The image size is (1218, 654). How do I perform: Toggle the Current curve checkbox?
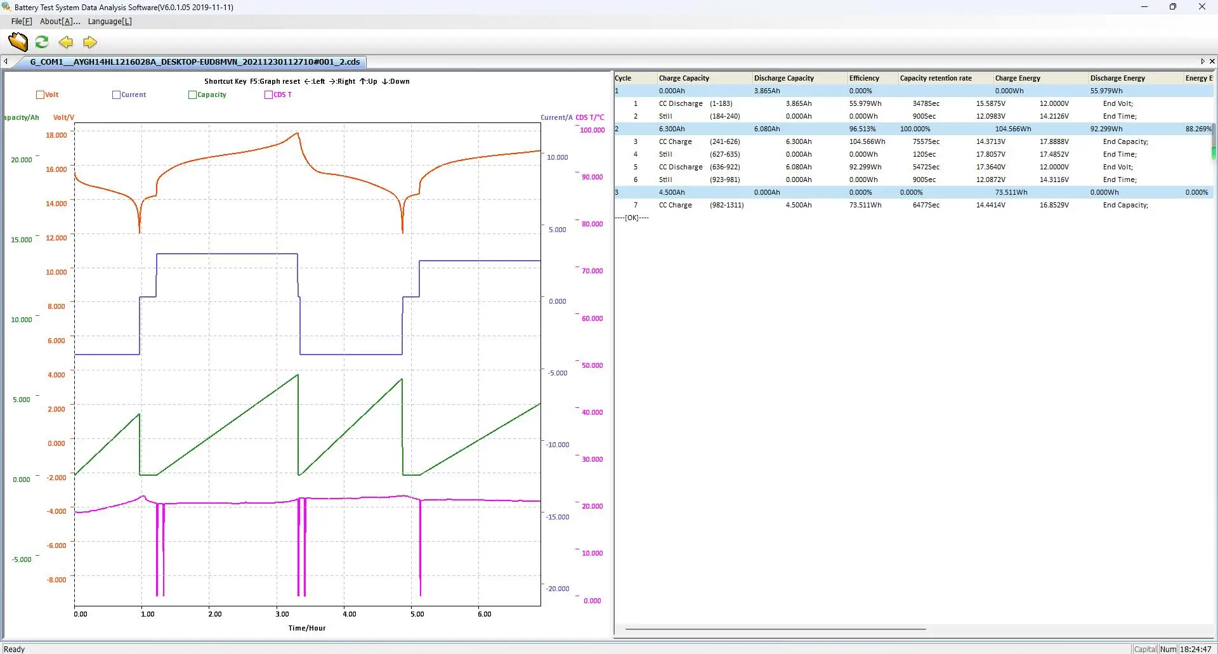click(116, 95)
